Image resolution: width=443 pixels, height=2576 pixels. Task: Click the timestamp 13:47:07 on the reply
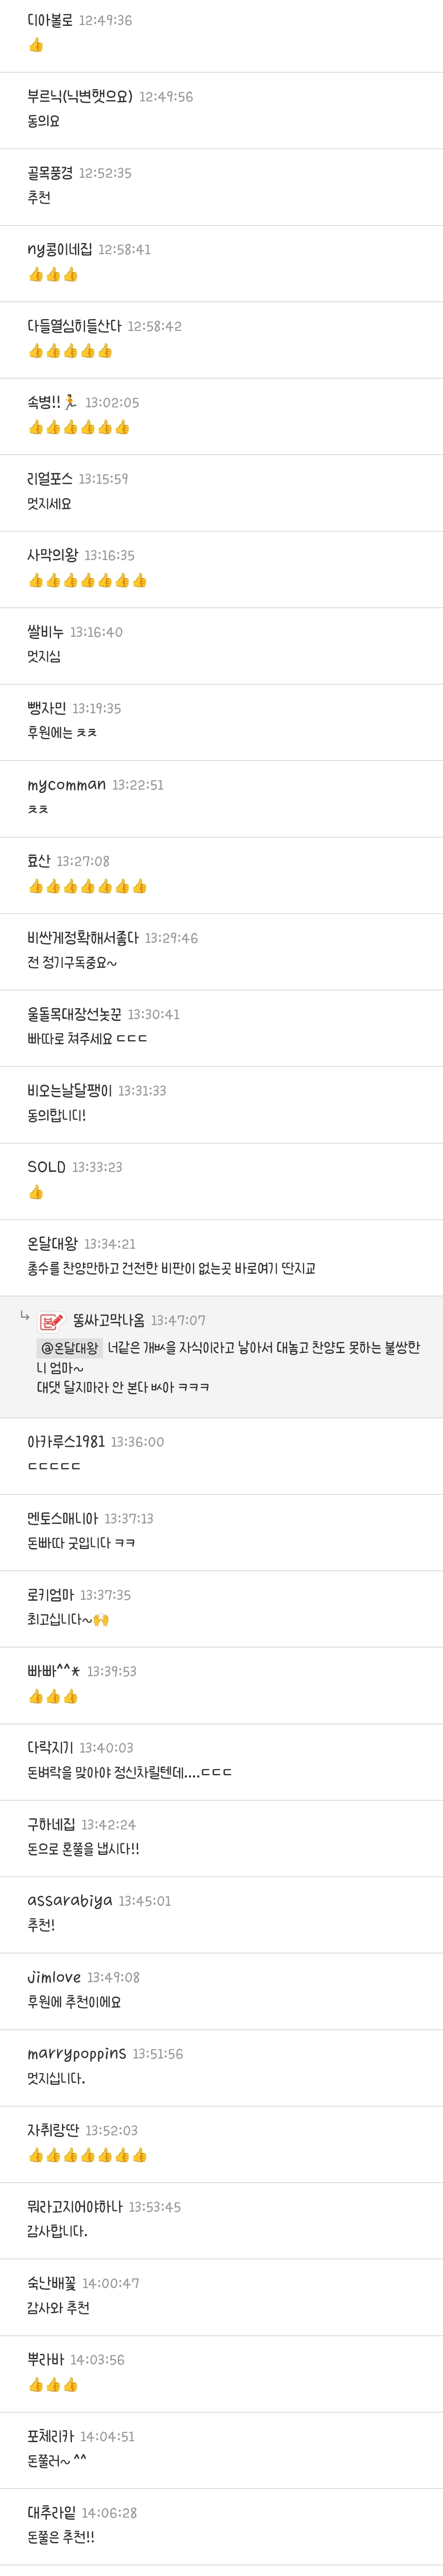178,1321
